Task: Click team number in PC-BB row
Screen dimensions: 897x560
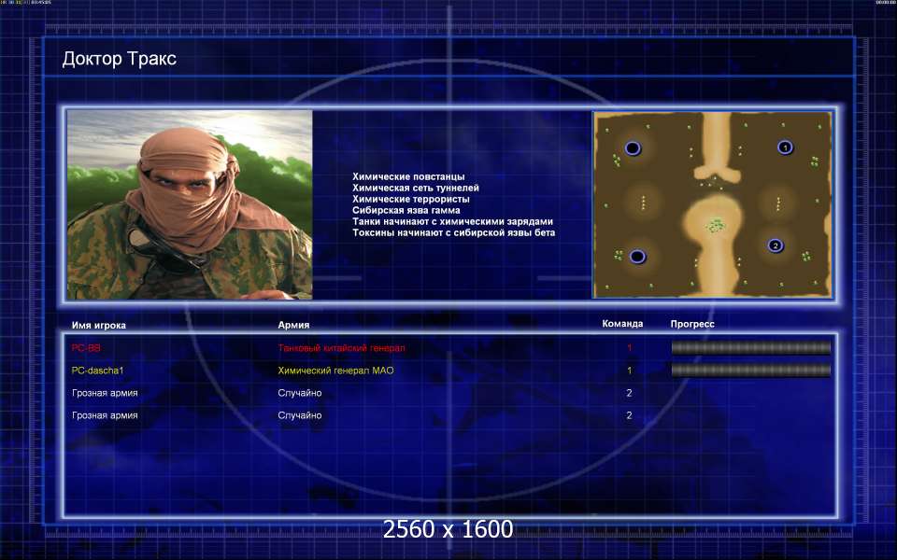Action: pyautogui.click(x=629, y=348)
